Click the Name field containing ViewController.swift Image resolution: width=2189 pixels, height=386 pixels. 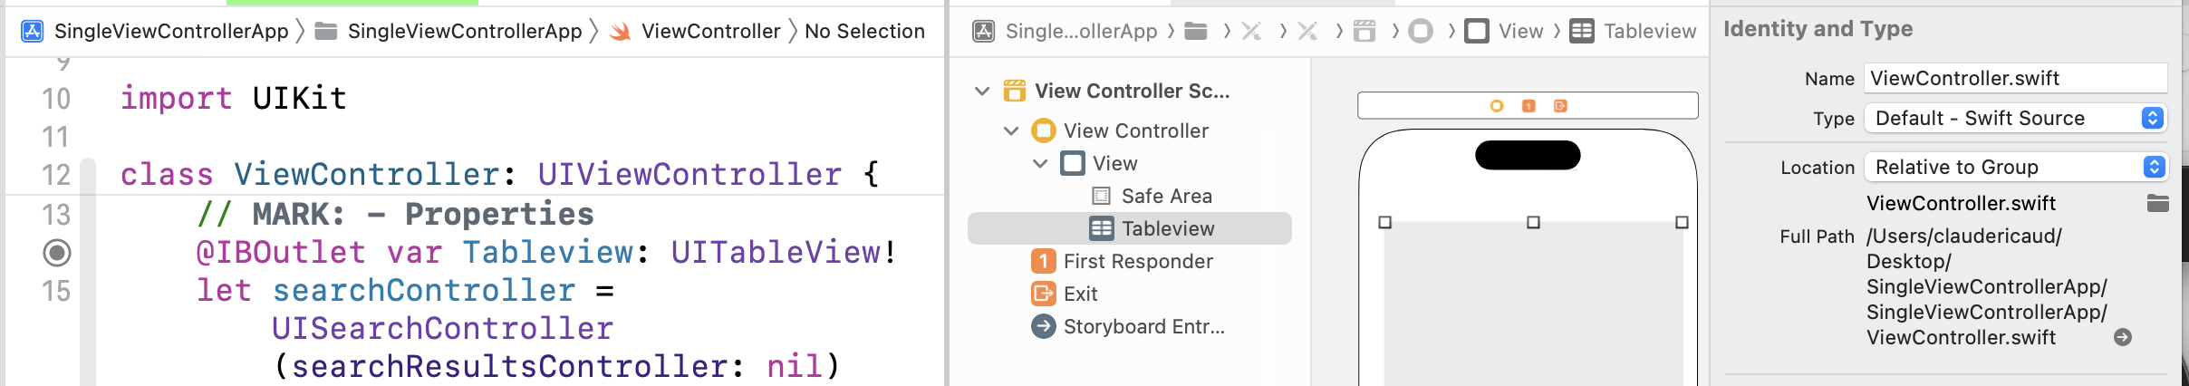click(x=2015, y=79)
